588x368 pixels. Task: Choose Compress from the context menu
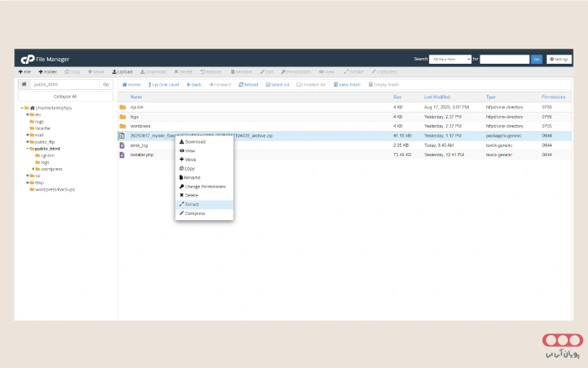[204, 213]
